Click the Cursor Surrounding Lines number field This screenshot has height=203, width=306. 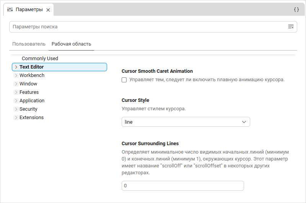click(182, 186)
